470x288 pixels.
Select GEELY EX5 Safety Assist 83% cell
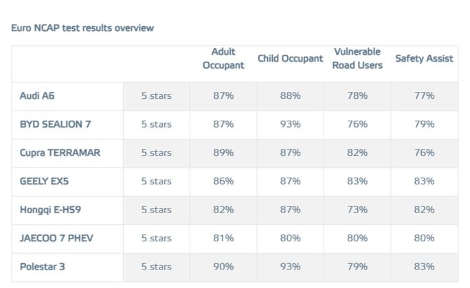424,181
